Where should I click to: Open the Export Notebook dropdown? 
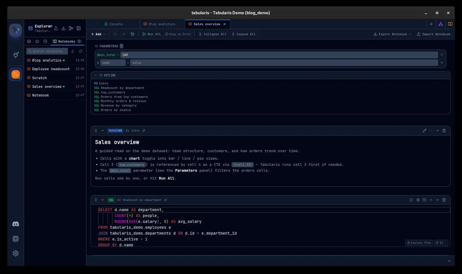[392, 34]
